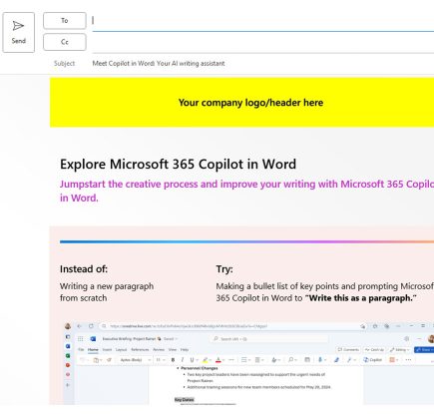Image resolution: width=434 pixels, height=414 pixels.
Task: Click the Send button
Action: tap(19, 32)
